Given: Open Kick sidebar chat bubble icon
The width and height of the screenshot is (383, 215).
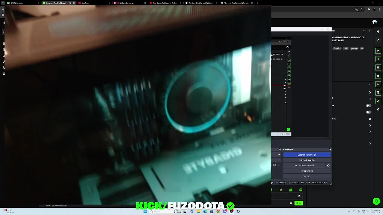Looking at the screenshot, I should [378, 76].
